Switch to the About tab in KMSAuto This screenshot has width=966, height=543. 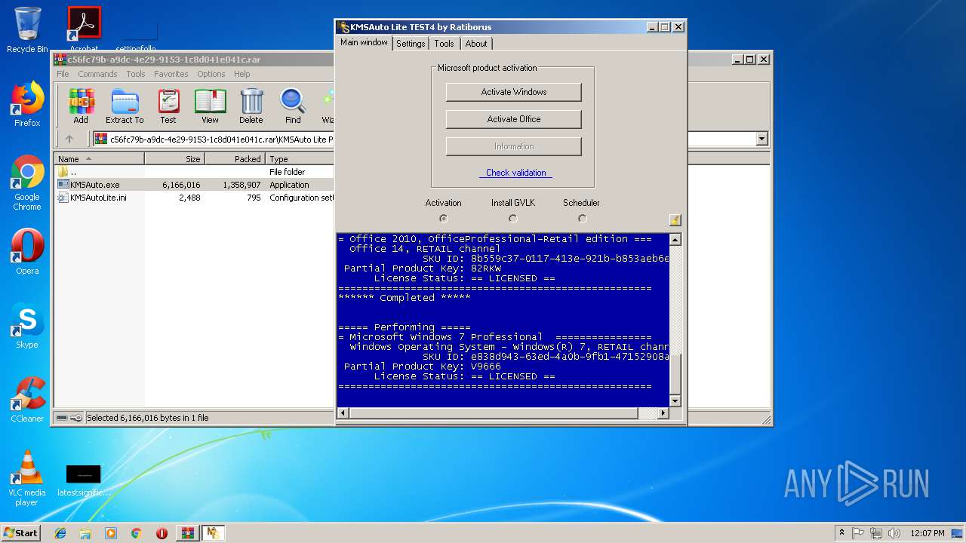[476, 44]
